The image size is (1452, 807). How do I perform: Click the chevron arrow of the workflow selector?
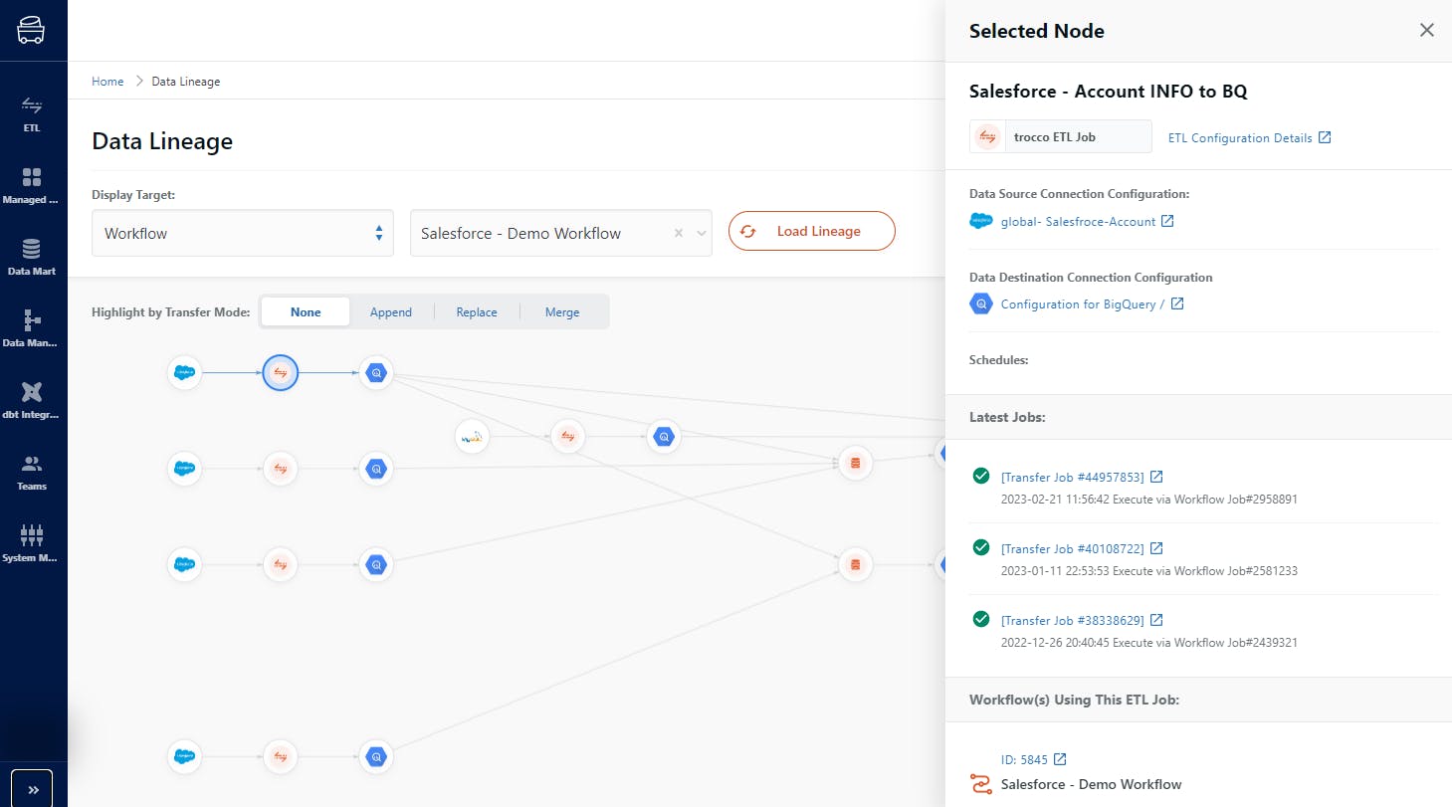click(701, 233)
